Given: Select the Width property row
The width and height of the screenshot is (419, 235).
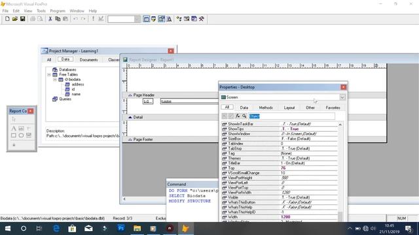Looking at the screenshot, I should [x=280, y=217].
